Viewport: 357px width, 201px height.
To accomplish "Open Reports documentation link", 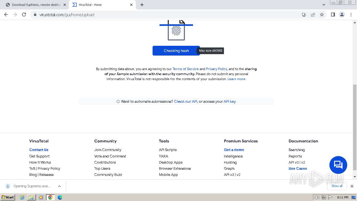I will click(295, 156).
